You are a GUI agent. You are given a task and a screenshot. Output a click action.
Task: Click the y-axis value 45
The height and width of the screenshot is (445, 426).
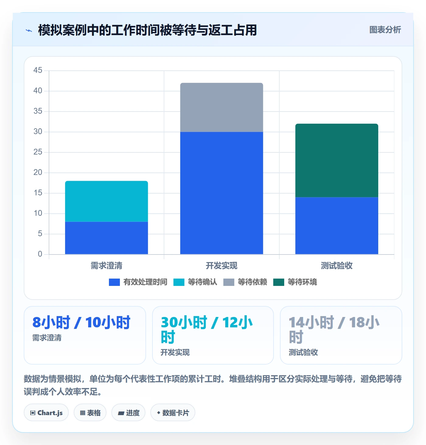[x=38, y=70]
